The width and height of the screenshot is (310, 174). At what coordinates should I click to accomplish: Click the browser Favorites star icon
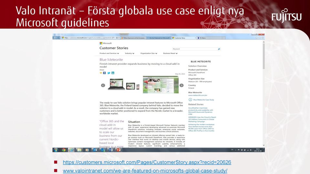(260, 38)
